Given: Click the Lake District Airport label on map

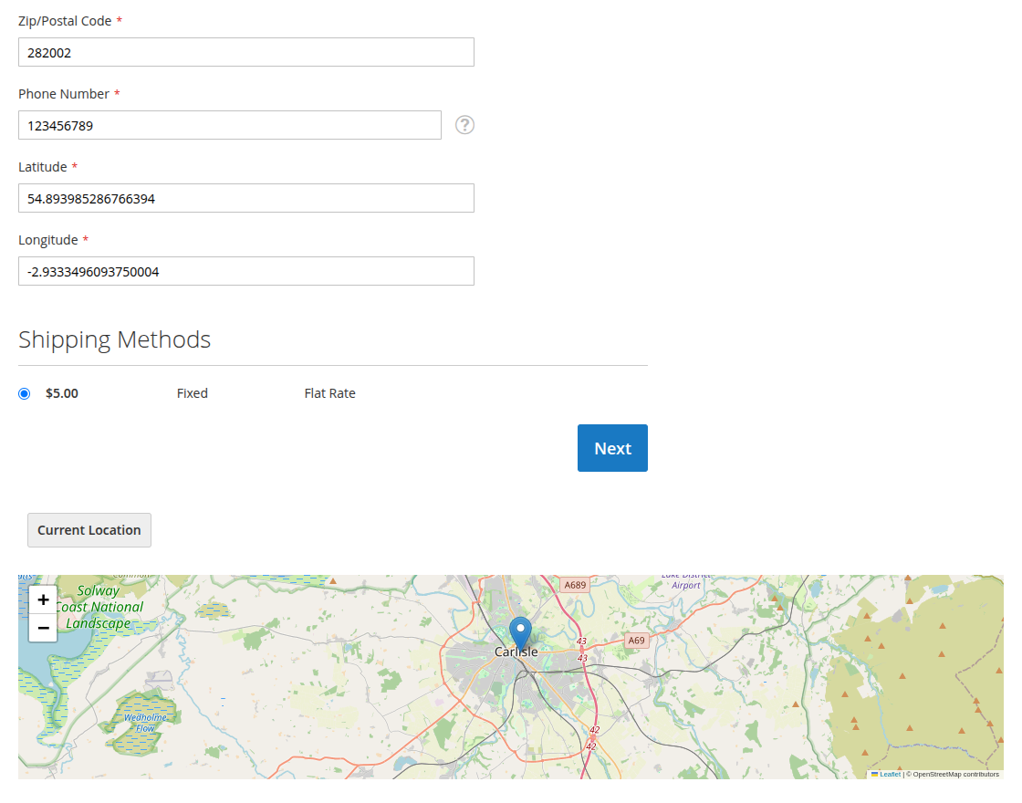Looking at the screenshot, I should click(685, 581).
